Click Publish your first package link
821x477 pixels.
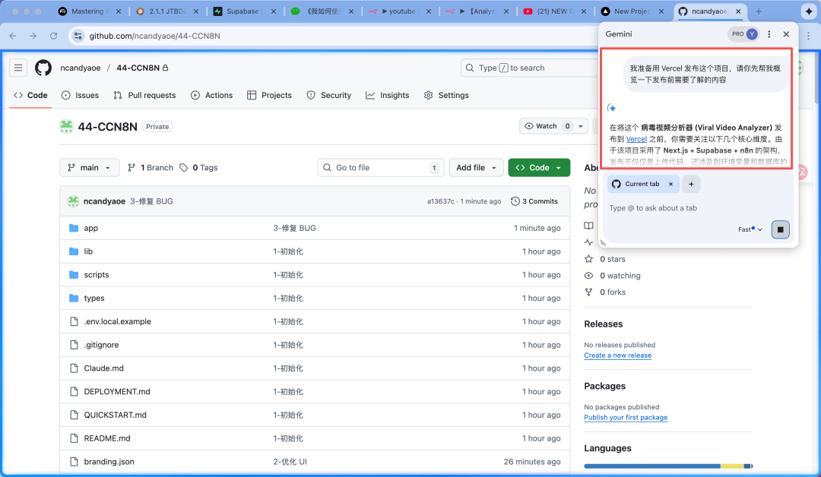[x=626, y=418]
